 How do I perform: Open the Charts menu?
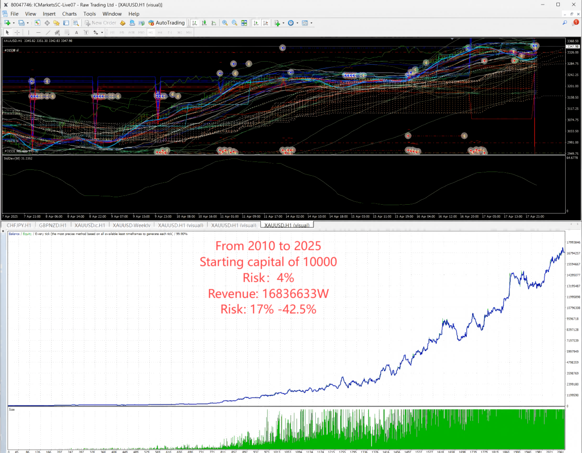tap(70, 14)
